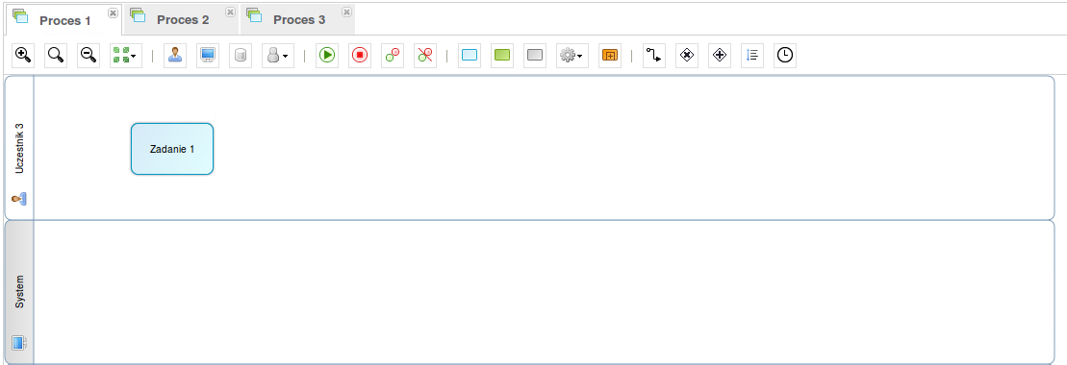Open the green grid layout dropdown
The height and width of the screenshot is (365, 1067).
click(126, 56)
